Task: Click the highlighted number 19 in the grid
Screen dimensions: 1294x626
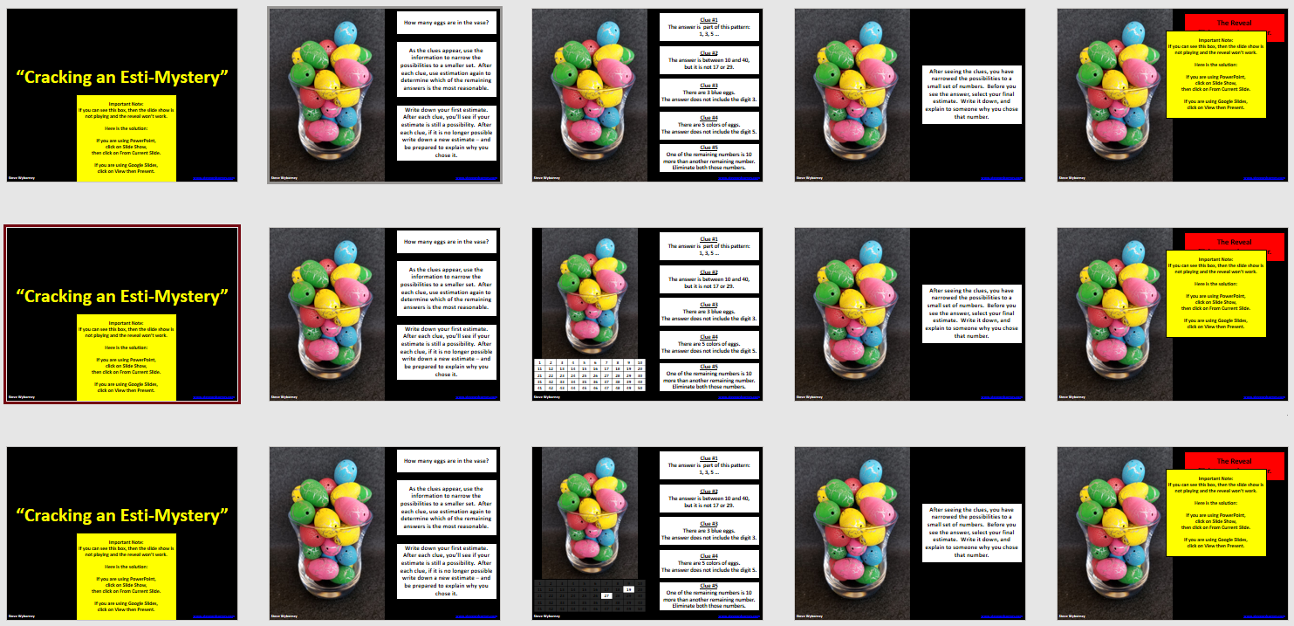Action: 628,590
